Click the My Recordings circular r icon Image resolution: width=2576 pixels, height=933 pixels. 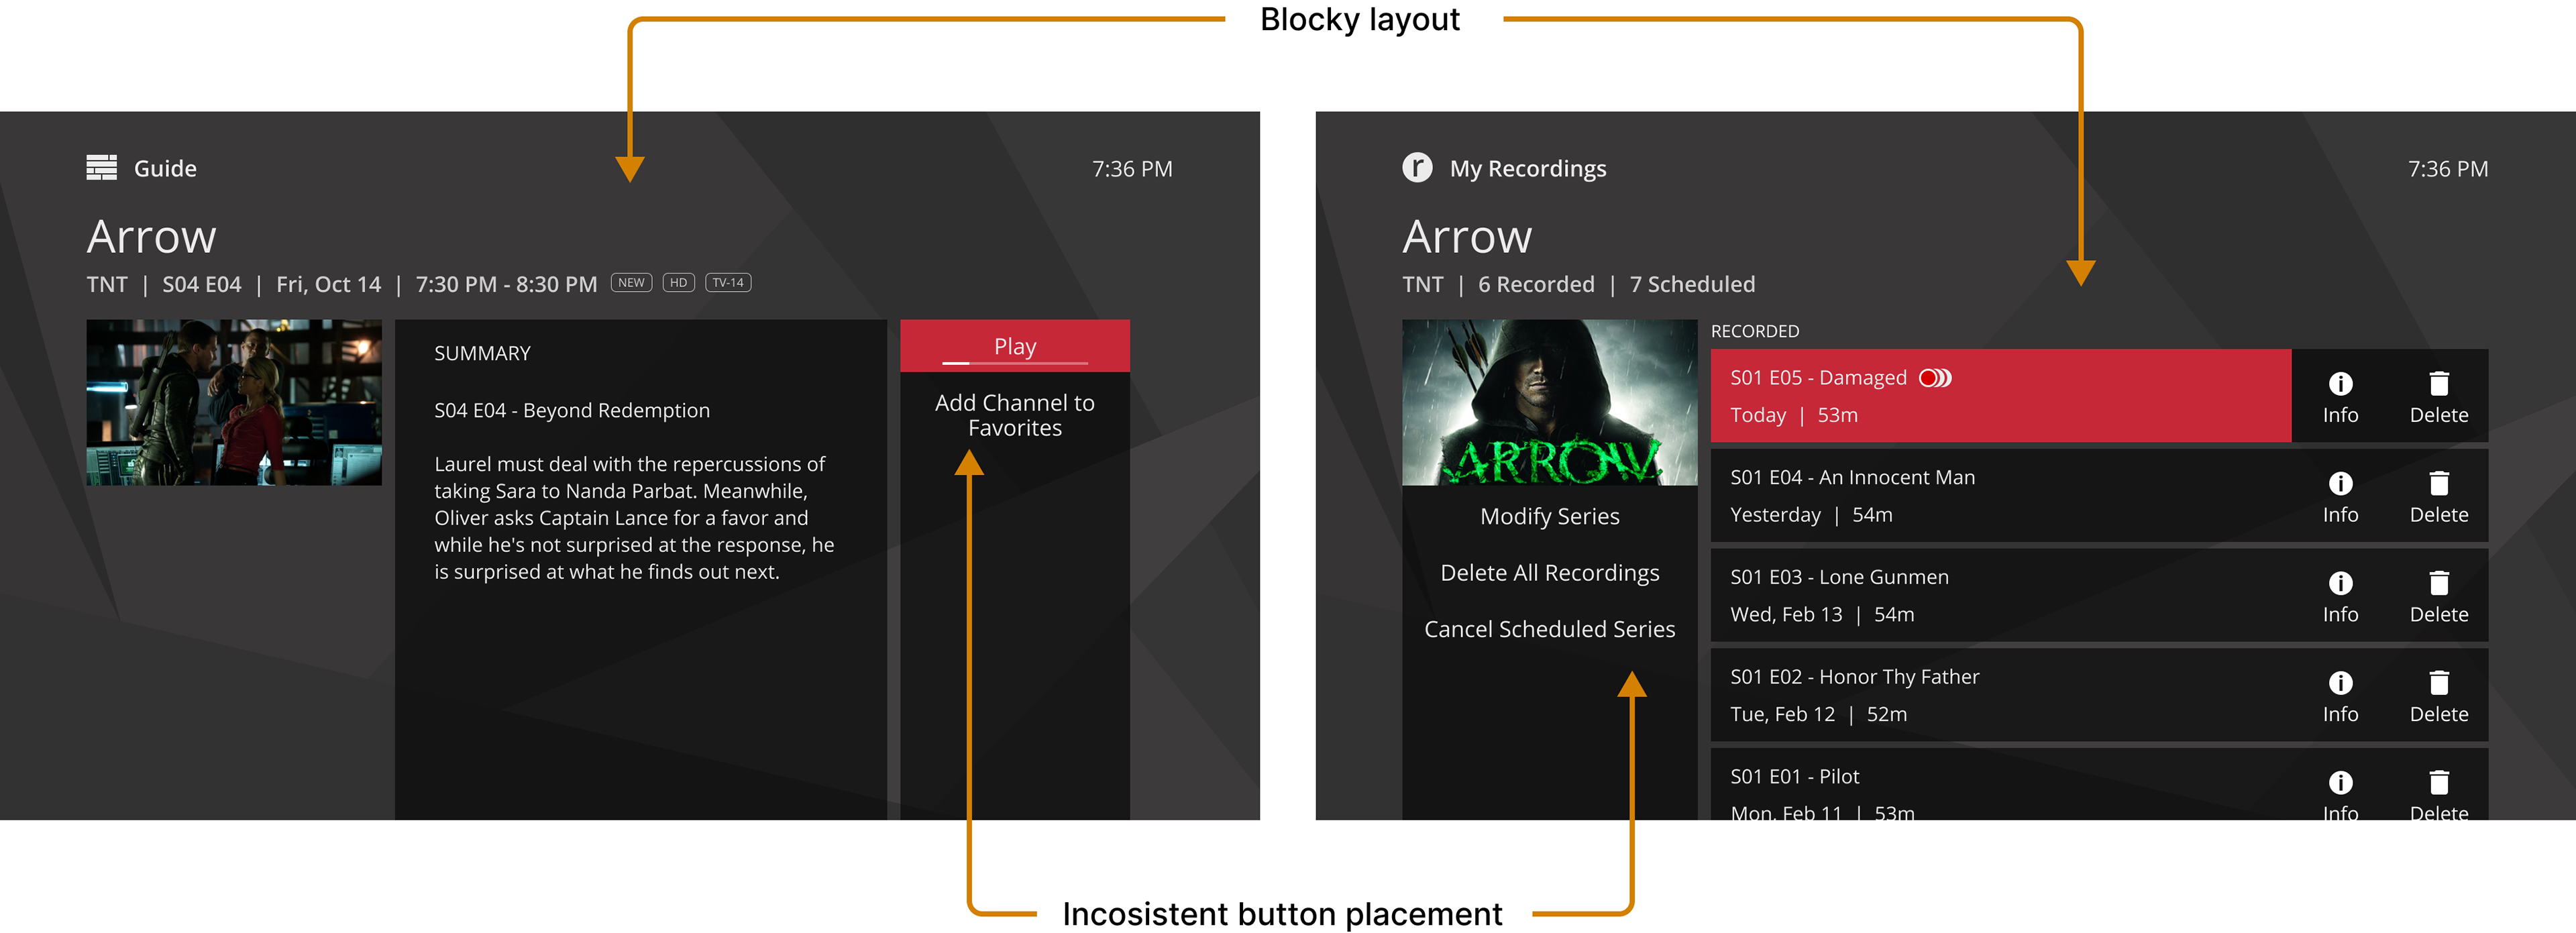tap(1416, 167)
